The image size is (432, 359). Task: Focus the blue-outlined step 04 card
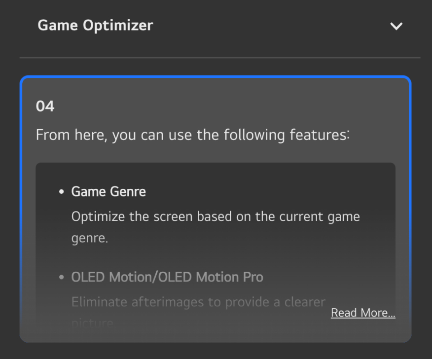coord(216,209)
